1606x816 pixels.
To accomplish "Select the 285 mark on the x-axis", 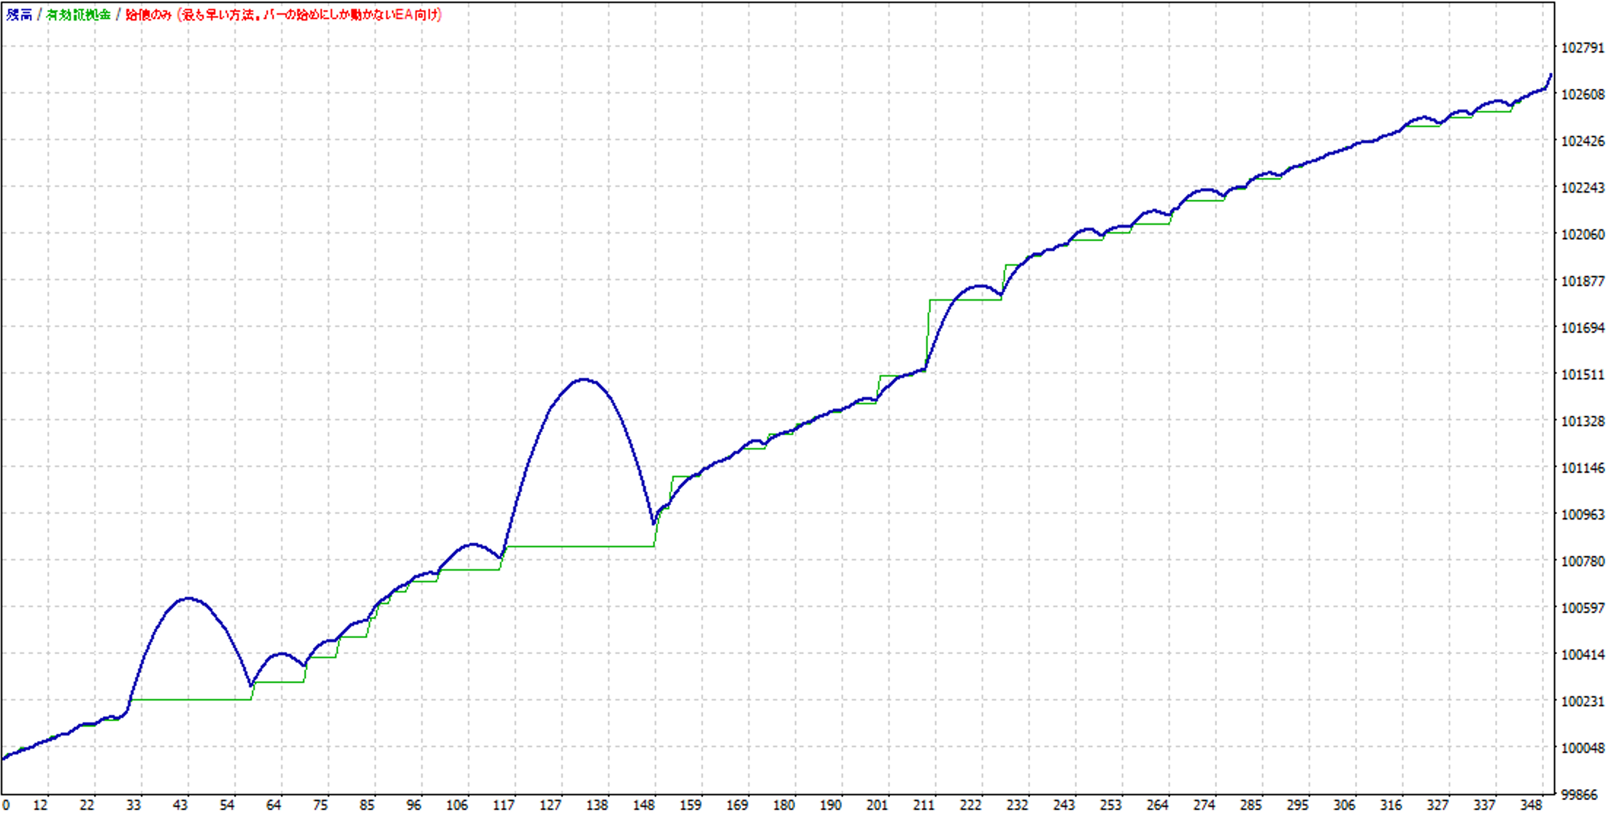I will 1250,805.
